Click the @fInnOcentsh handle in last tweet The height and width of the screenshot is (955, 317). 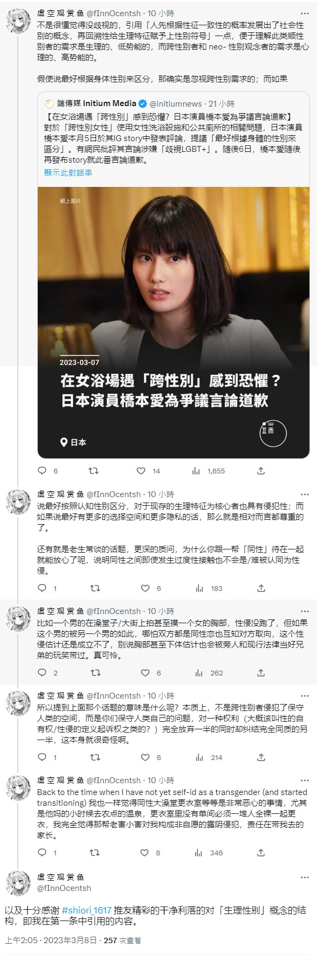[x=64, y=888]
